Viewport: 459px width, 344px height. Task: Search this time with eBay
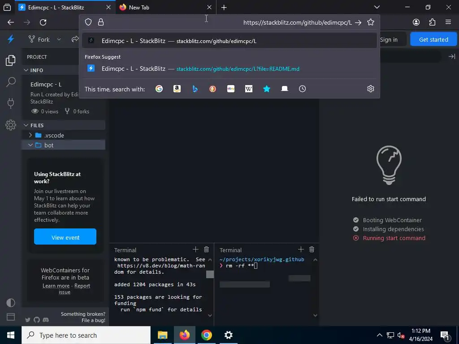[x=231, y=89]
